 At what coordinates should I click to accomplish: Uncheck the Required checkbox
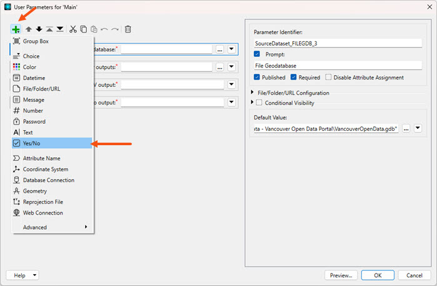293,77
